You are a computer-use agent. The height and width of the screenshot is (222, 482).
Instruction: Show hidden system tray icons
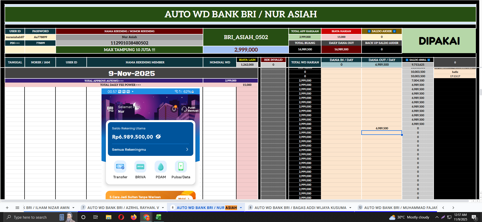(x=437, y=217)
